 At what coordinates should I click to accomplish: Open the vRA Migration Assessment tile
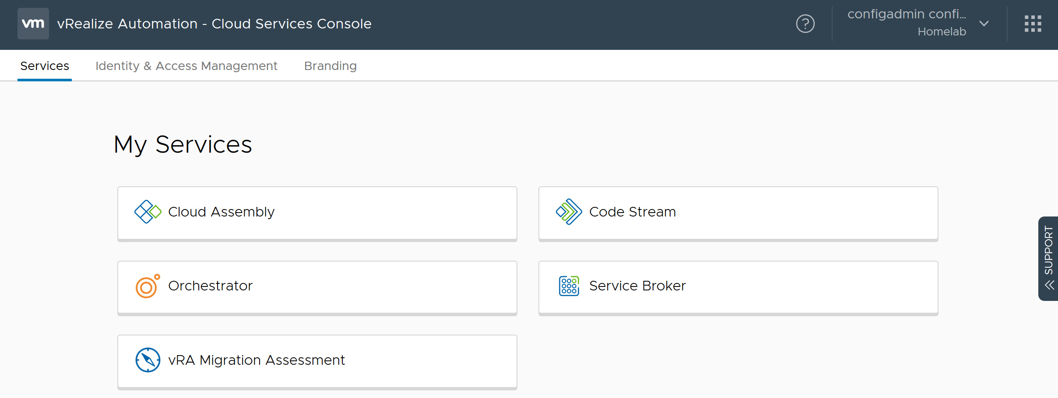317,362
